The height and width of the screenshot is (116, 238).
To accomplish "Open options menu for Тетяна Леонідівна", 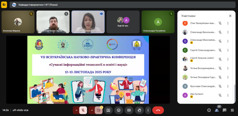I will click(x=228, y=77).
